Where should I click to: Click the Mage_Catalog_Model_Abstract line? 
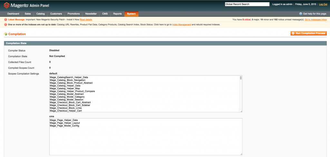point(67,94)
